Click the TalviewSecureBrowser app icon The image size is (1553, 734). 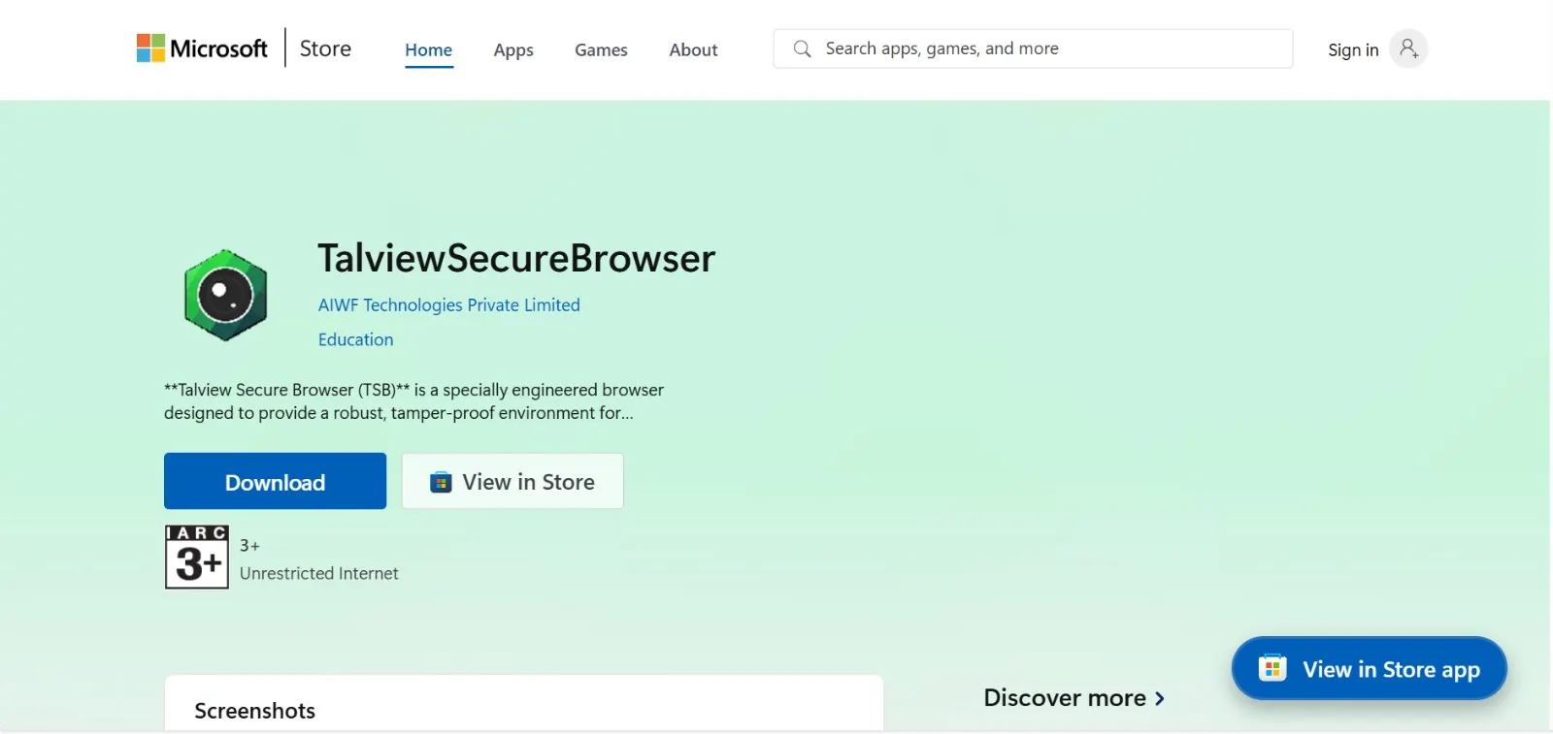pos(225,296)
